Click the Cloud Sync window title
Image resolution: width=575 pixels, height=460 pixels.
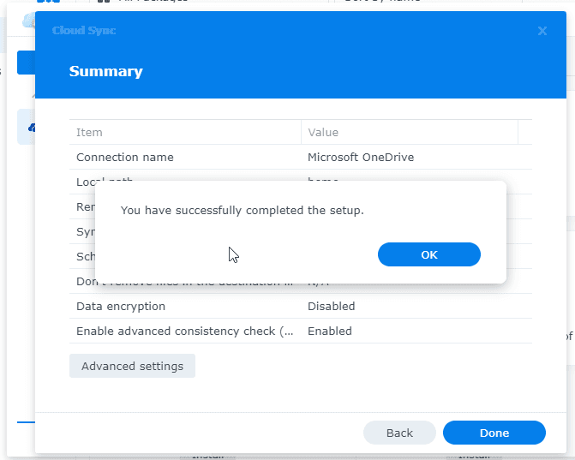(84, 31)
